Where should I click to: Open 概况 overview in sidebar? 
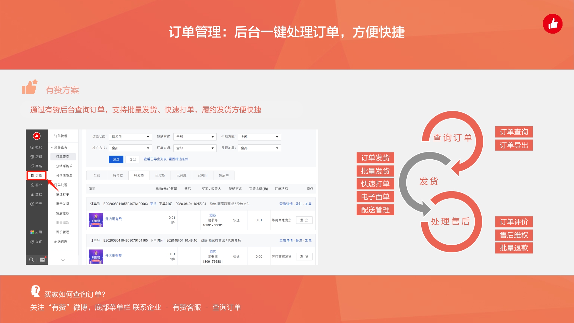tap(36, 147)
